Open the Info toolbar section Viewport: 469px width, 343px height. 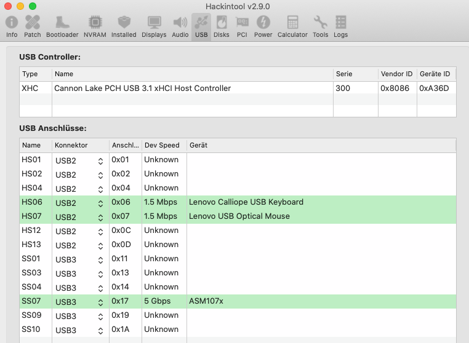(x=12, y=26)
